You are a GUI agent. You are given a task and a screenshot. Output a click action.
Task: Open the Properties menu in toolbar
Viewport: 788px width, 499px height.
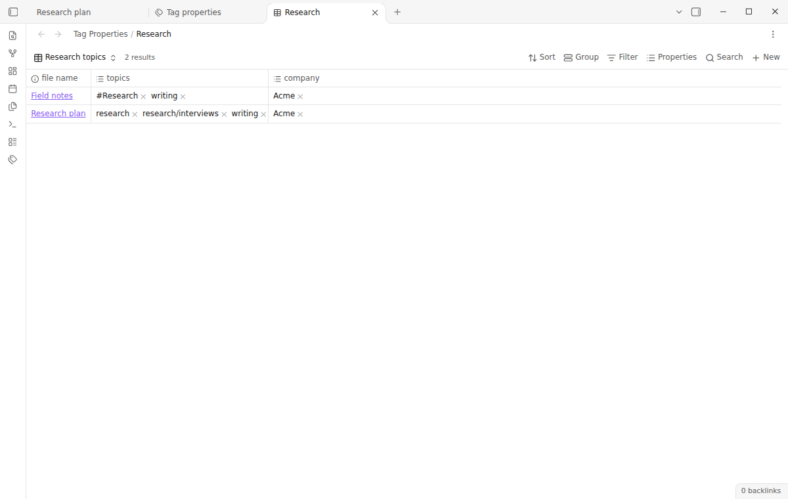pos(672,58)
